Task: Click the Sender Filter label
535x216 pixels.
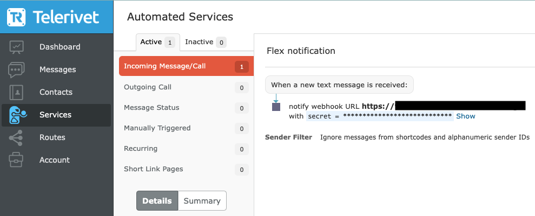Action: [x=289, y=137]
